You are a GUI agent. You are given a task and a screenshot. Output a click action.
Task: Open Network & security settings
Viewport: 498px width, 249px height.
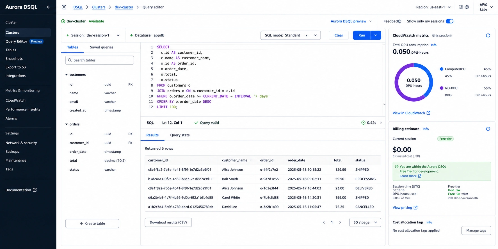coord(21,143)
